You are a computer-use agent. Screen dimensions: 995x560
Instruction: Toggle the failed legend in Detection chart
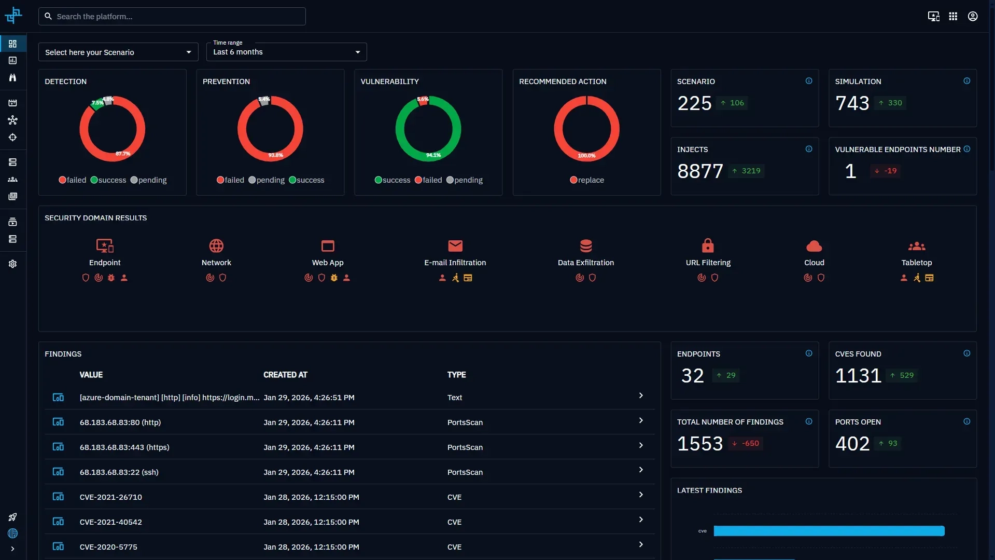point(72,180)
